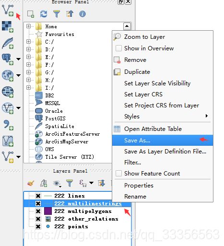Toggle visibility of 222 lines layer
The height and width of the screenshot is (246, 224).
click(38, 196)
